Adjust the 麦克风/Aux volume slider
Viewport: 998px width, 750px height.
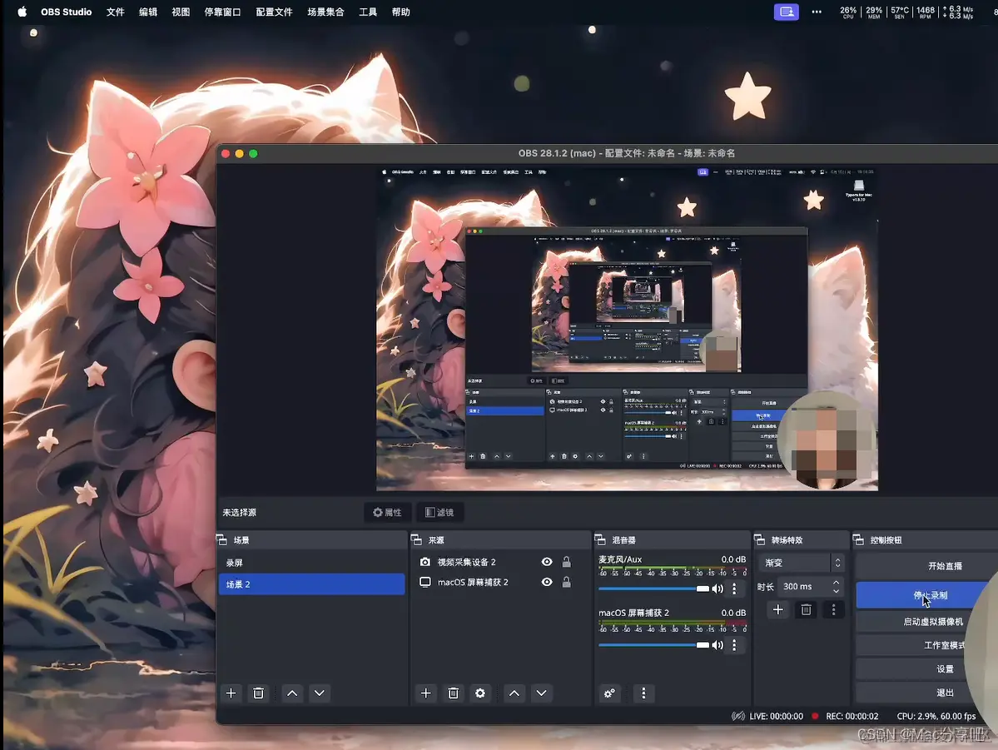point(653,589)
